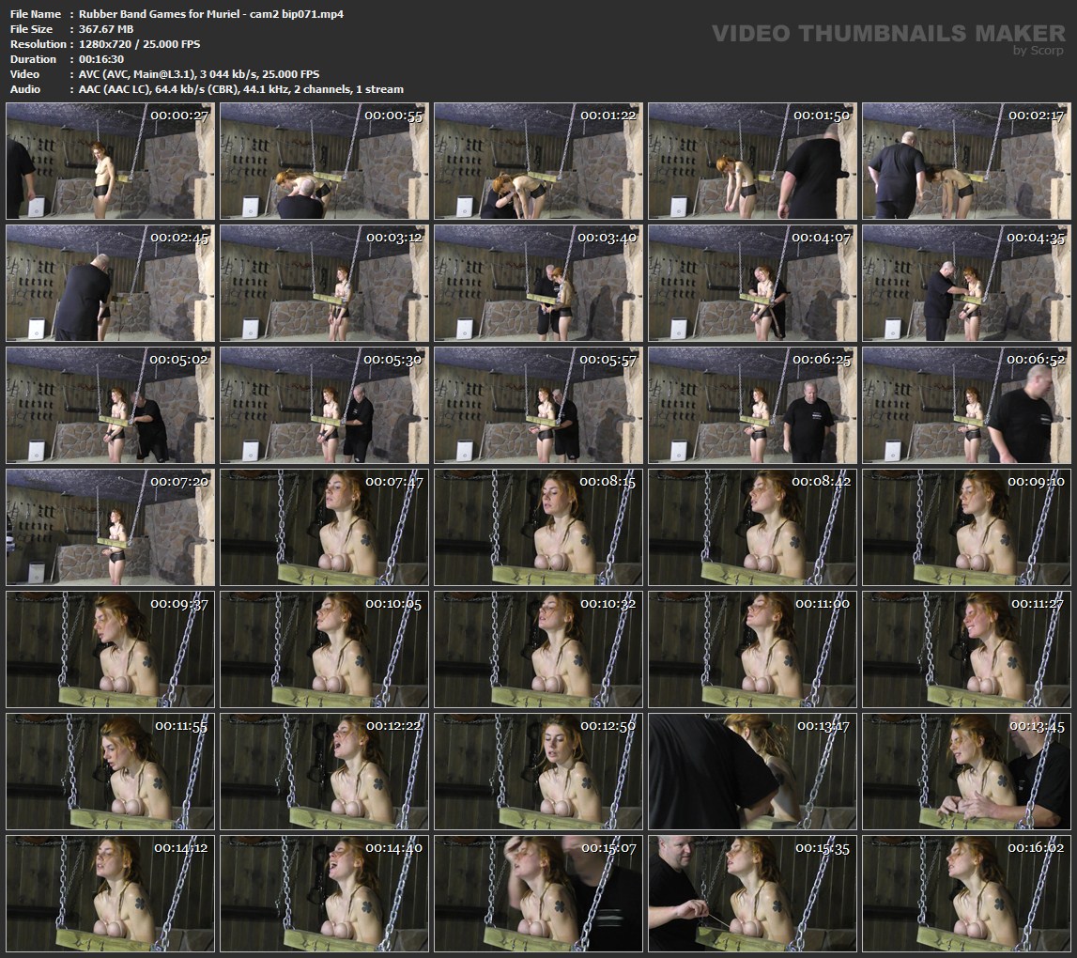Click the File Size label
Image resolution: width=1077 pixels, height=958 pixels.
click(32, 29)
